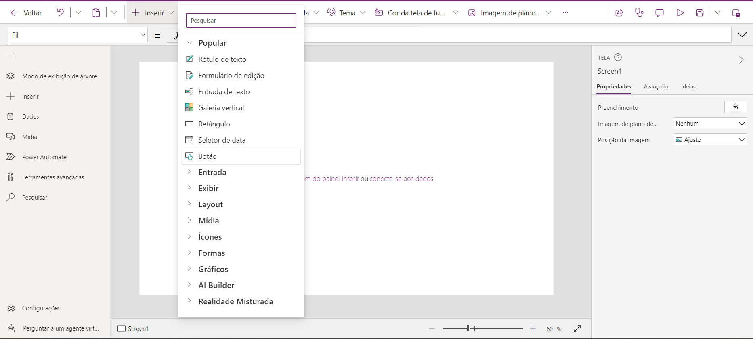
Task: Insert an Entrada de texto control
Action: click(241, 91)
